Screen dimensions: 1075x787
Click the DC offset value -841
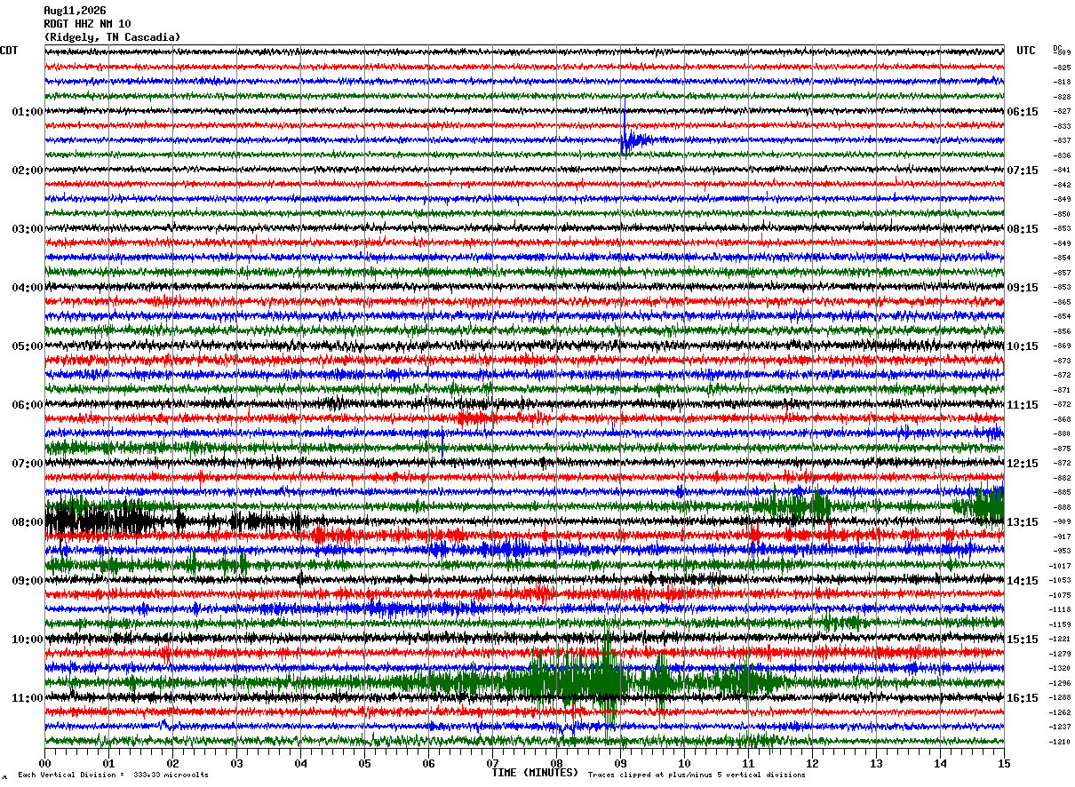click(1062, 170)
